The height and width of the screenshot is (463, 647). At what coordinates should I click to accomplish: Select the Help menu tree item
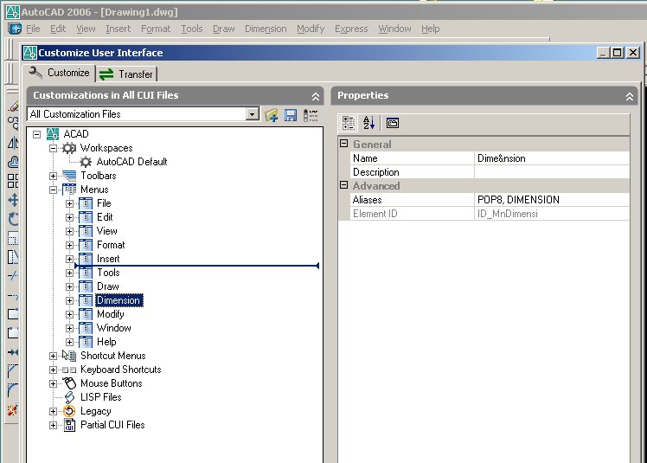click(106, 342)
